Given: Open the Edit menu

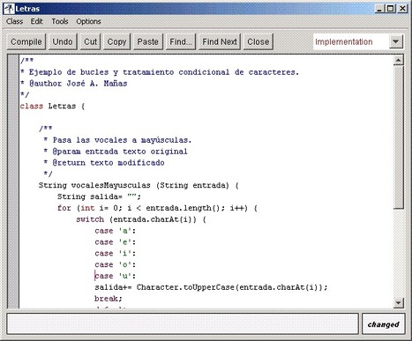Looking at the screenshot, I should pos(37,21).
